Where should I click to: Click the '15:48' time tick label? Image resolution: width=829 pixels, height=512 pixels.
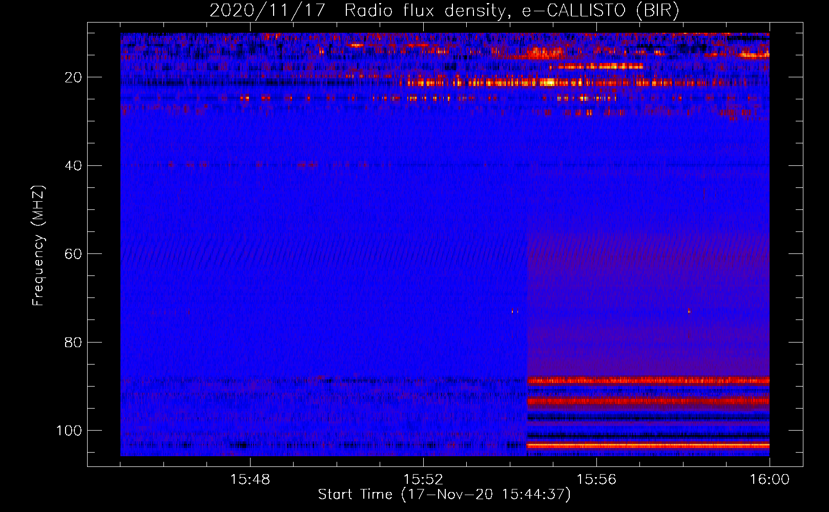(x=250, y=480)
